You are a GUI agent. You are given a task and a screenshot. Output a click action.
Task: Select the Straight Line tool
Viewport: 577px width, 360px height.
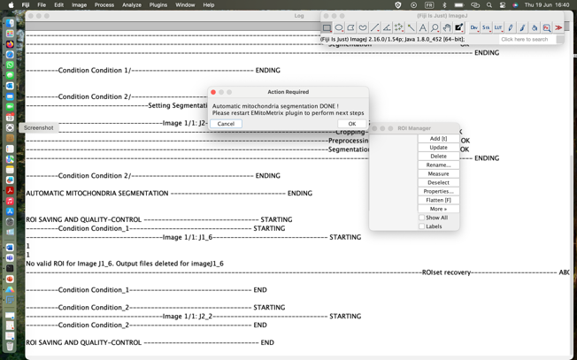point(374,27)
